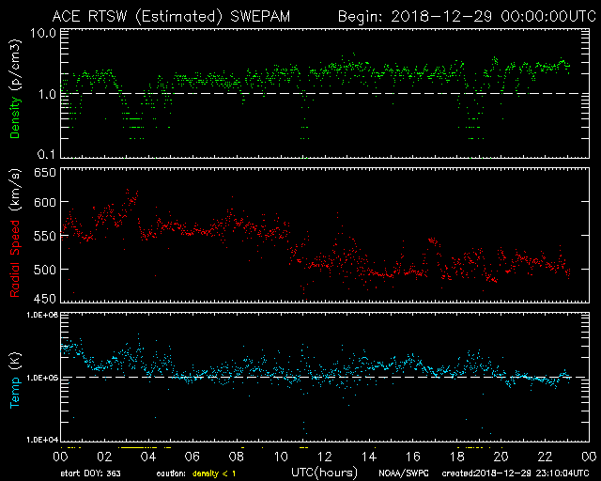Click the 650 tick on speed axis

pyautogui.click(x=45, y=173)
